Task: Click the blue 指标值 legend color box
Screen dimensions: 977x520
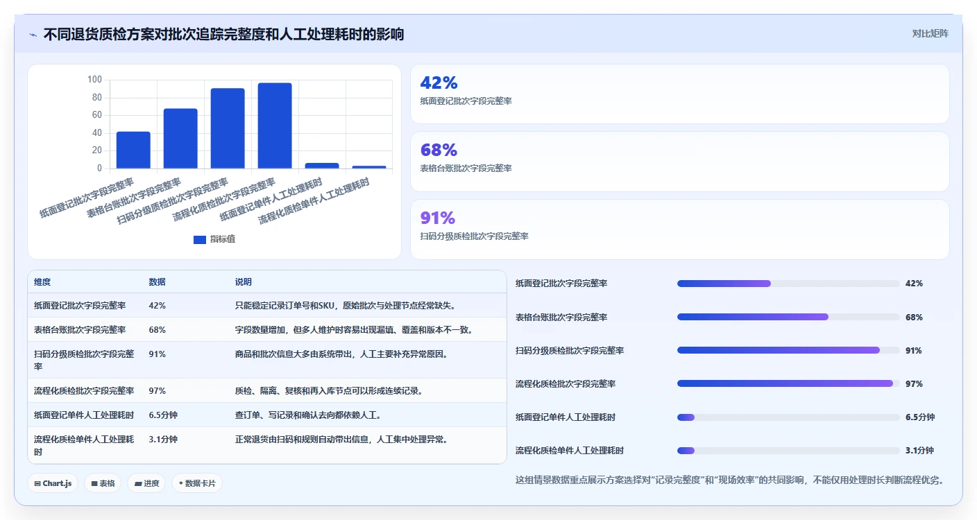Action: pos(200,239)
